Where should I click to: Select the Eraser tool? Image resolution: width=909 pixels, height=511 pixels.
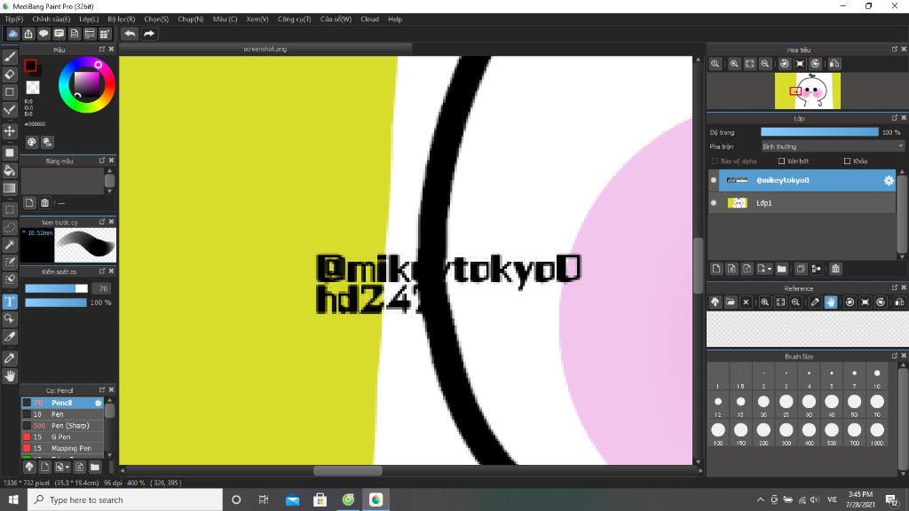click(x=10, y=75)
